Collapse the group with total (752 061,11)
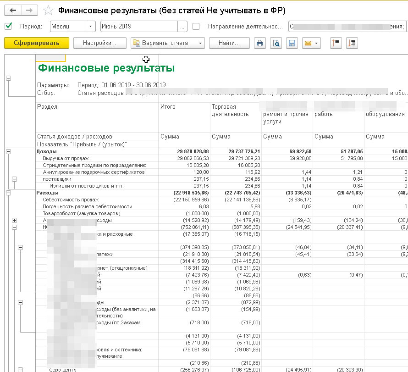The width and height of the screenshot is (408, 372). (15, 227)
